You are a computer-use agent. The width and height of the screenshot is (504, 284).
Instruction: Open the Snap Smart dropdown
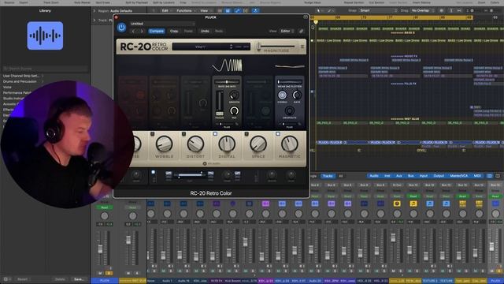point(379,10)
